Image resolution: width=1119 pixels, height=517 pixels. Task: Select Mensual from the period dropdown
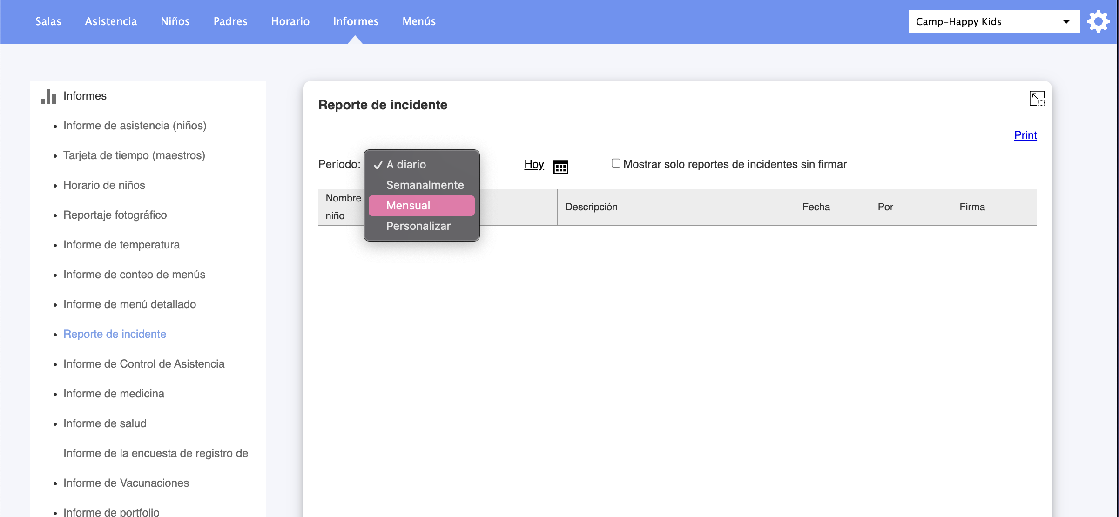[421, 206]
